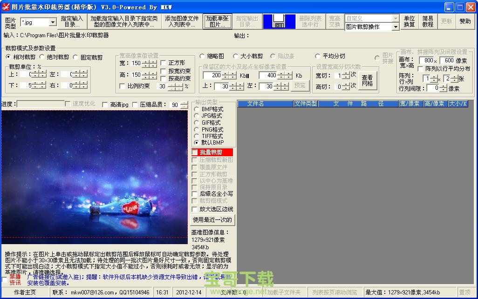This screenshot has height=299, width=478.
Task: Expand the 图片类型 *.jpg dropdown
Action: tap(52, 22)
